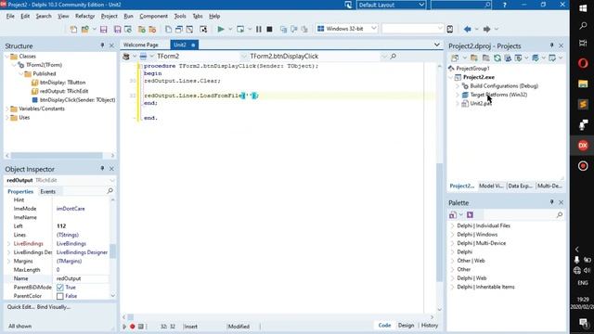The width and height of the screenshot is (594, 334).
Task: Click the Object Inspector vertical scrollbar thumb
Action: 112,251
